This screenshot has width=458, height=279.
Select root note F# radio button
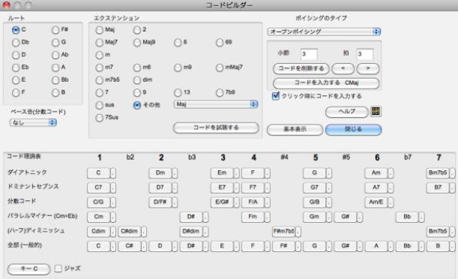click(x=55, y=30)
